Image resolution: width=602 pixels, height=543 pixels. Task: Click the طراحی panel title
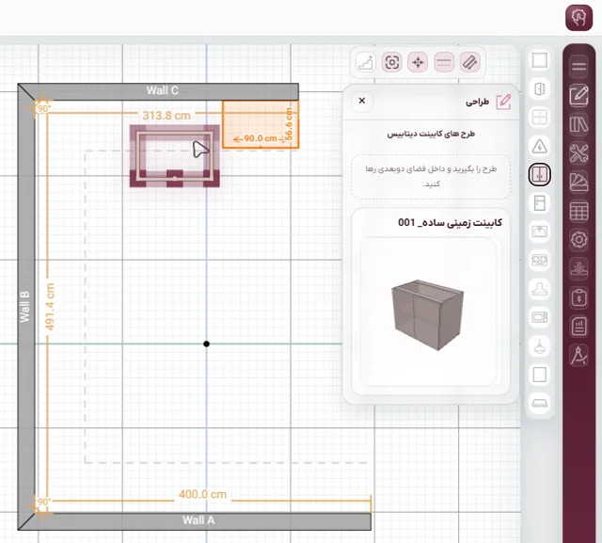pos(477,103)
